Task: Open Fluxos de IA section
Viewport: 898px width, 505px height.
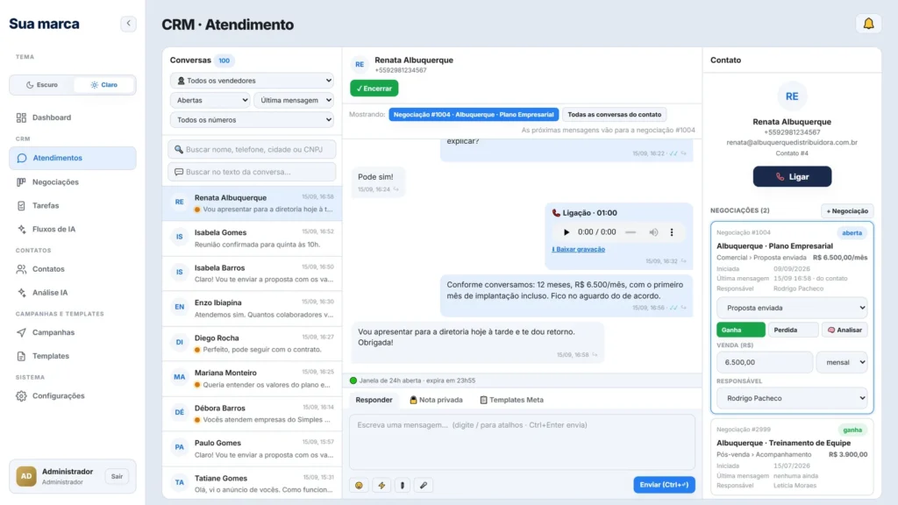Action: pyautogui.click(x=72, y=229)
